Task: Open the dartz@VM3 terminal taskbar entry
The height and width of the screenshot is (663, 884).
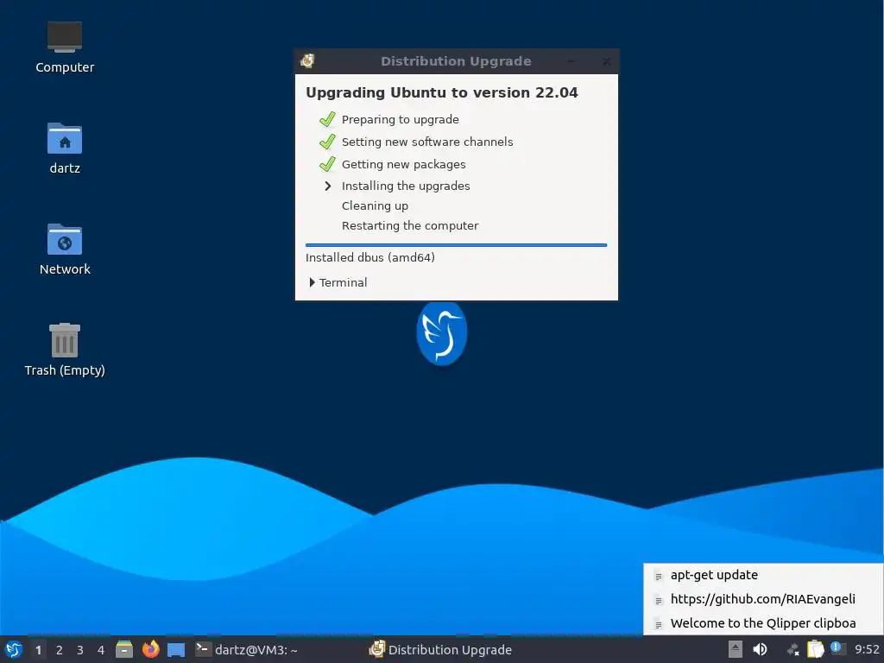Action: (x=246, y=649)
